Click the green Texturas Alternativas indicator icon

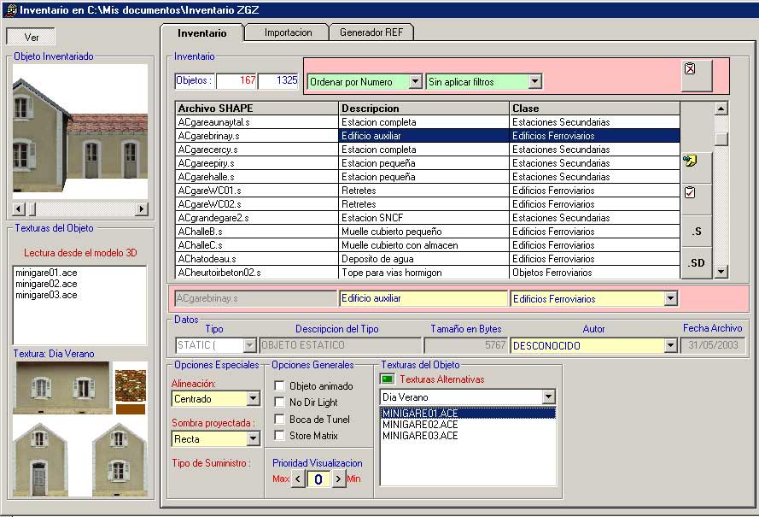388,379
